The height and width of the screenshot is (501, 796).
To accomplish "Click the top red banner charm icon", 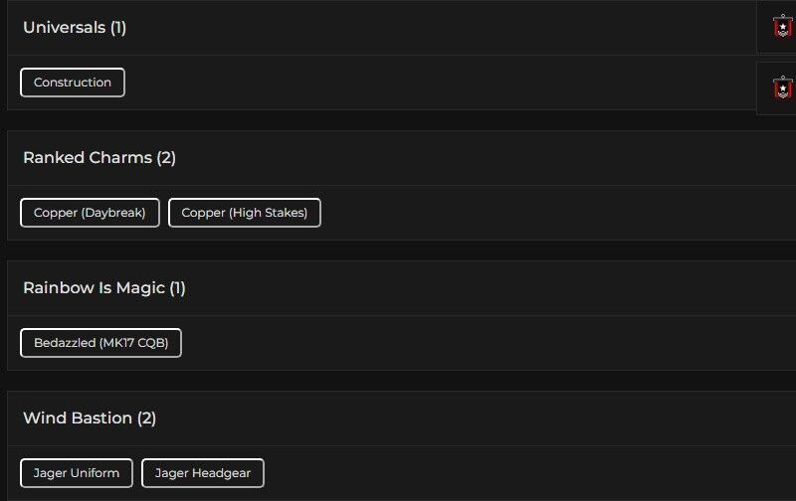I will click(782, 27).
